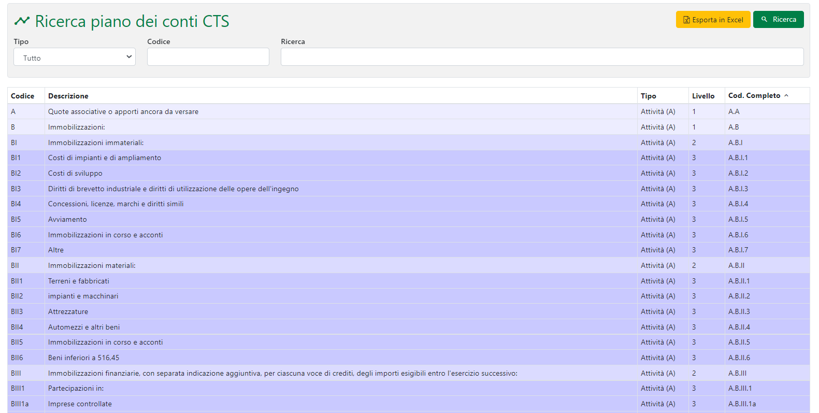Sort by the Tipo column header

[648, 96]
